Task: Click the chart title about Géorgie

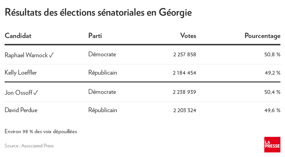Action: pos(98,12)
